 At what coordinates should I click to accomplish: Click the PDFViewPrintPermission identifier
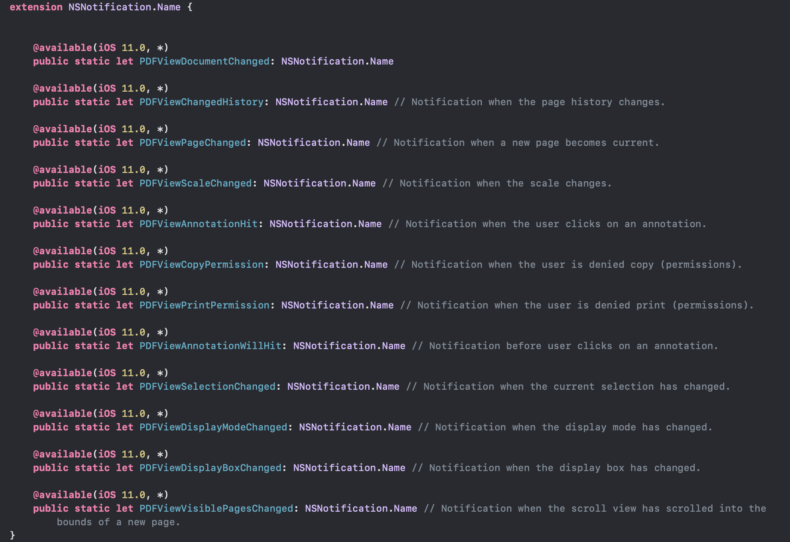point(204,305)
